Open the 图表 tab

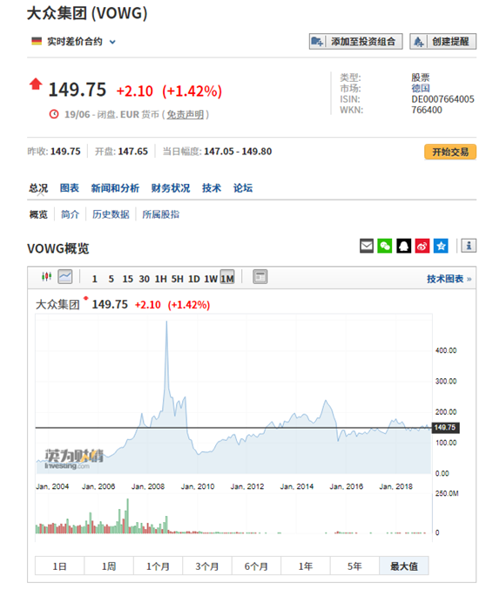click(70, 187)
